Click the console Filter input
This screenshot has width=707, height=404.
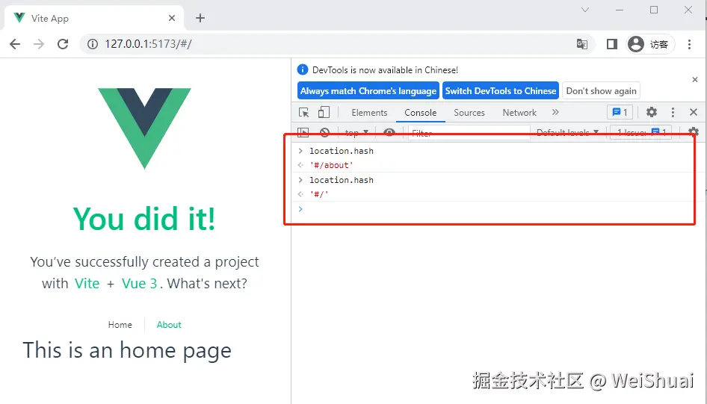[469, 133]
